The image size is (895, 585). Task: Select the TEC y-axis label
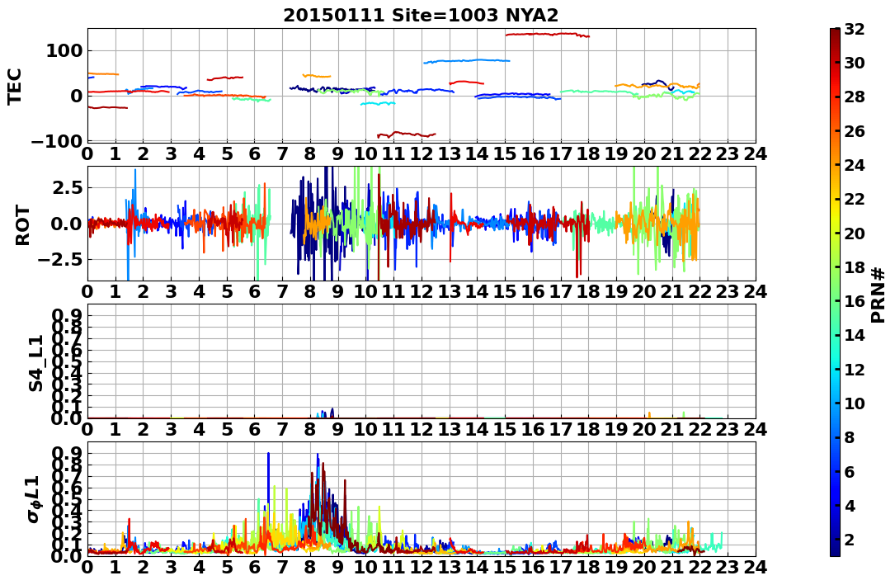(15, 86)
